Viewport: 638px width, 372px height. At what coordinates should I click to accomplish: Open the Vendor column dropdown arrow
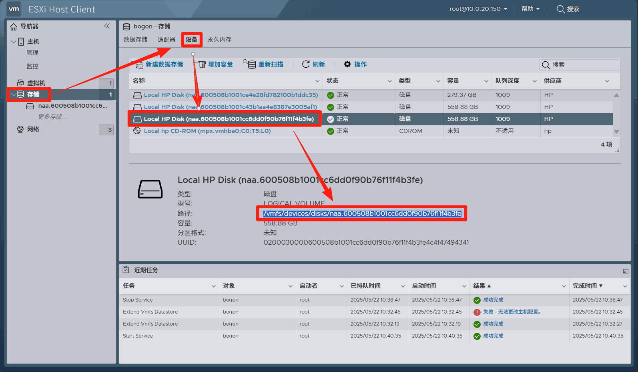point(607,81)
